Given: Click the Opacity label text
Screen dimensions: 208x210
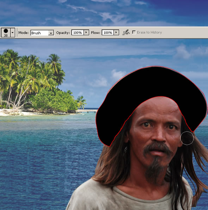Looking at the screenshot, I should click(x=63, y=33).
